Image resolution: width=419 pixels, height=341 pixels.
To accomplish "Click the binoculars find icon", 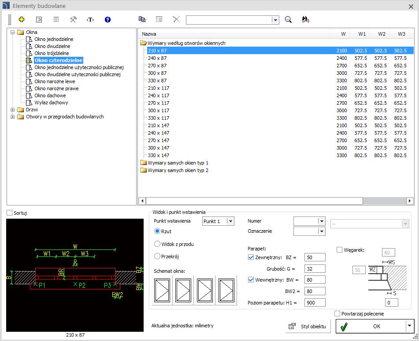I will click(305, 19).
